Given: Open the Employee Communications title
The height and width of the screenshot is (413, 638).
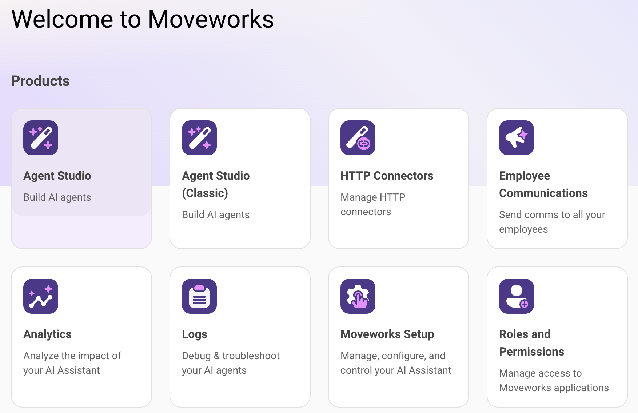Looking at the screenshot, I should 543,184.
